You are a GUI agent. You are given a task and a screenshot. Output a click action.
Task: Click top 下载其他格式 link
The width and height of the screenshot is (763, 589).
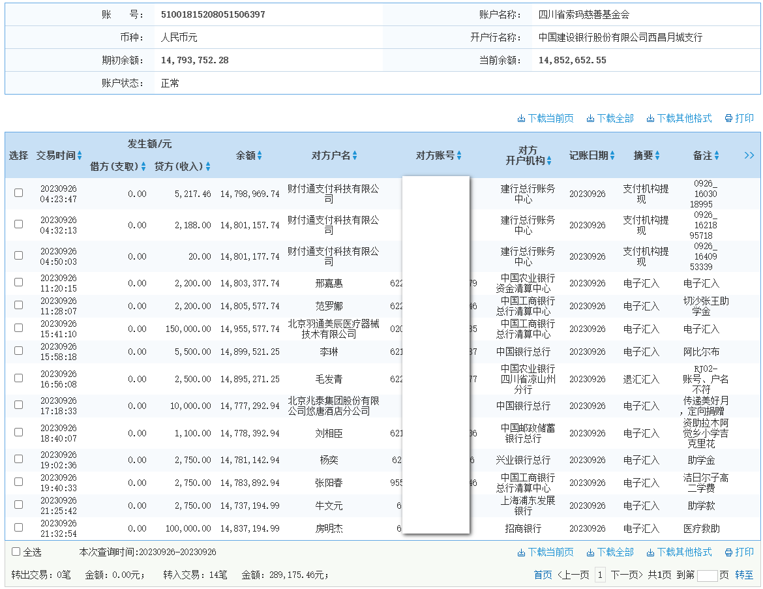coord(679,118)
